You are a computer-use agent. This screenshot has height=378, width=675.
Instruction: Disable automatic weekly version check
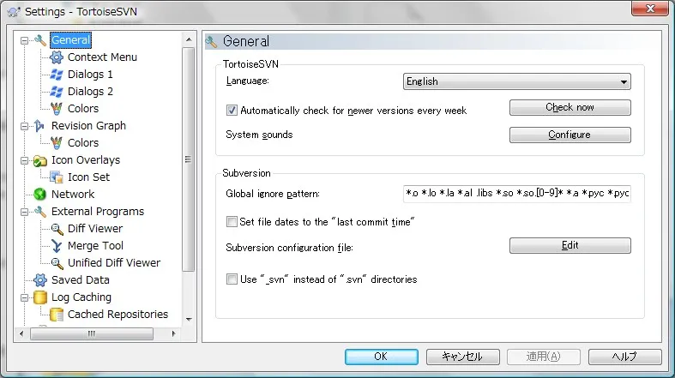click(x=232, y=111)
